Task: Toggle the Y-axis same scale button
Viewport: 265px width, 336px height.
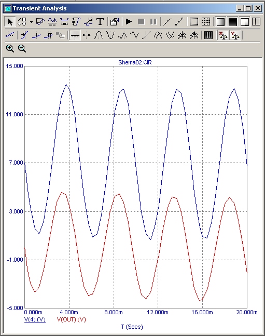Action: point(235,35)
